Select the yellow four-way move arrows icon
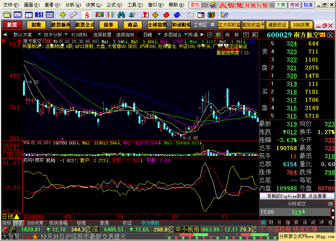Image resolution: width=336 pixels, height=241 pixels. tap(63, 15)
